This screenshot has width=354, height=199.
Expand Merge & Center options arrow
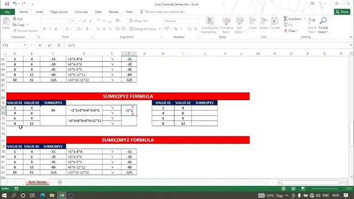click(160, 29)
